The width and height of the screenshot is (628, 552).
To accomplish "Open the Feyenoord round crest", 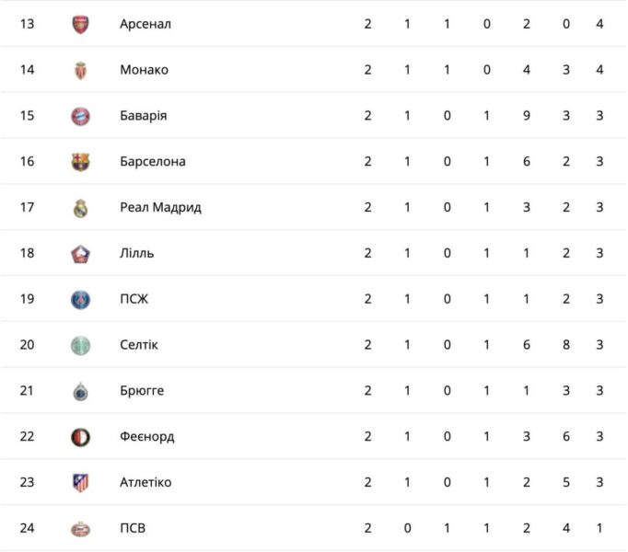I will point(80,437).
